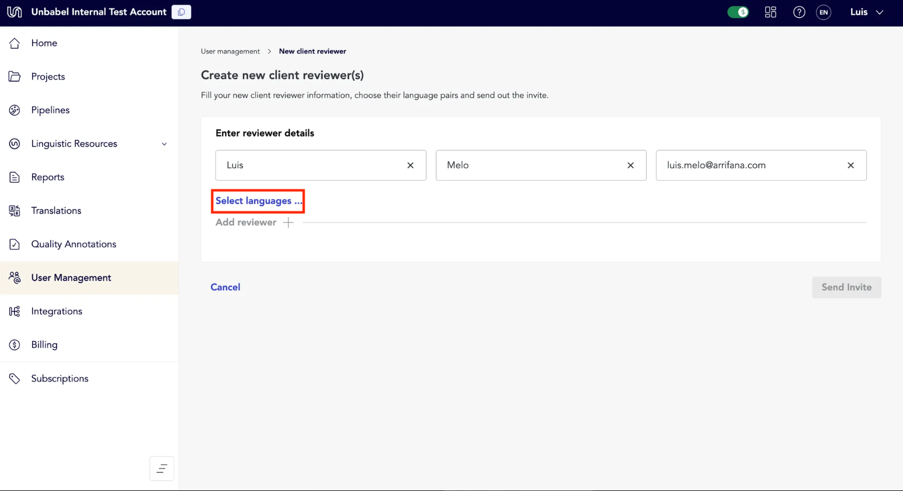Click the User Management people icon
This screenshot has width=903, height=491.
pyautogui.click(x=15, y=278)
